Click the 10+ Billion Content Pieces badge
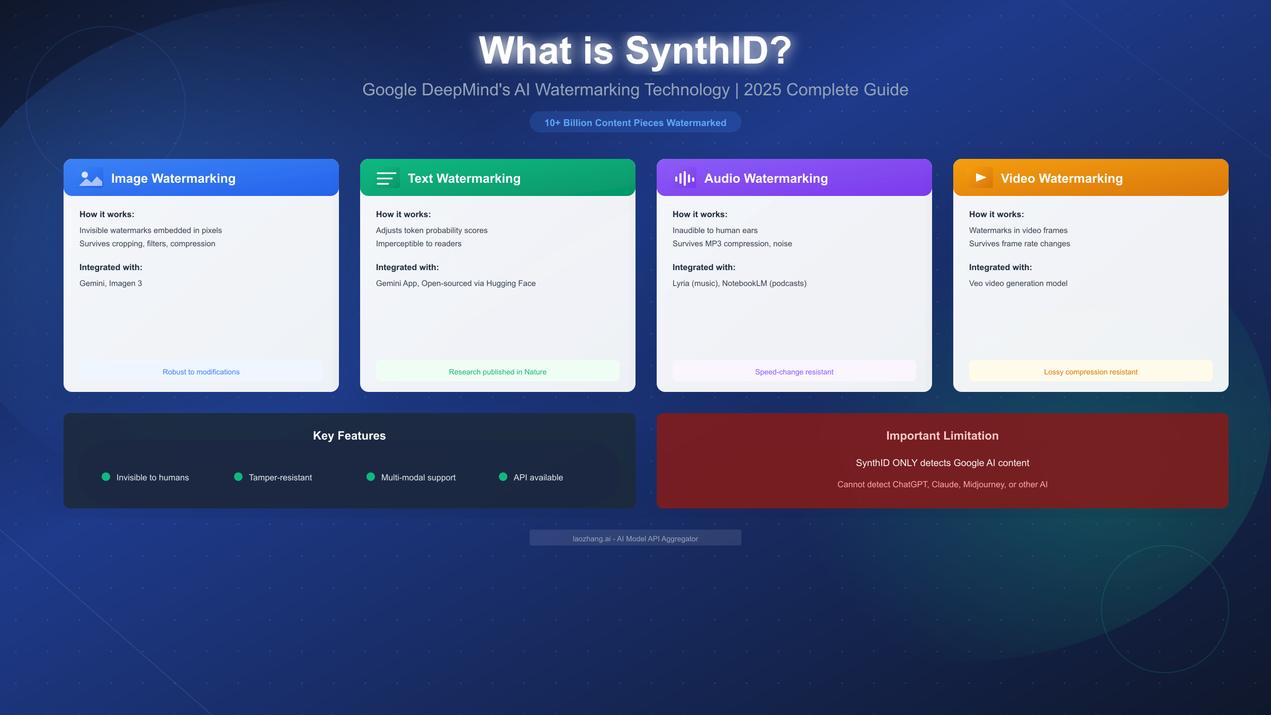This screenshot has height=715, width=1271. [x=635, y=122]
